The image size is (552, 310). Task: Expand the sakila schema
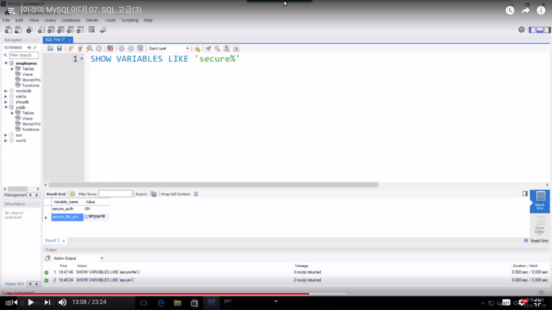(5, 96)
